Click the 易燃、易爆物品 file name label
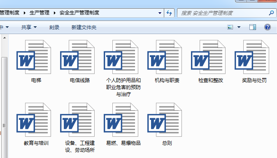This screenshot has width=277, height=158. [123, 143]
